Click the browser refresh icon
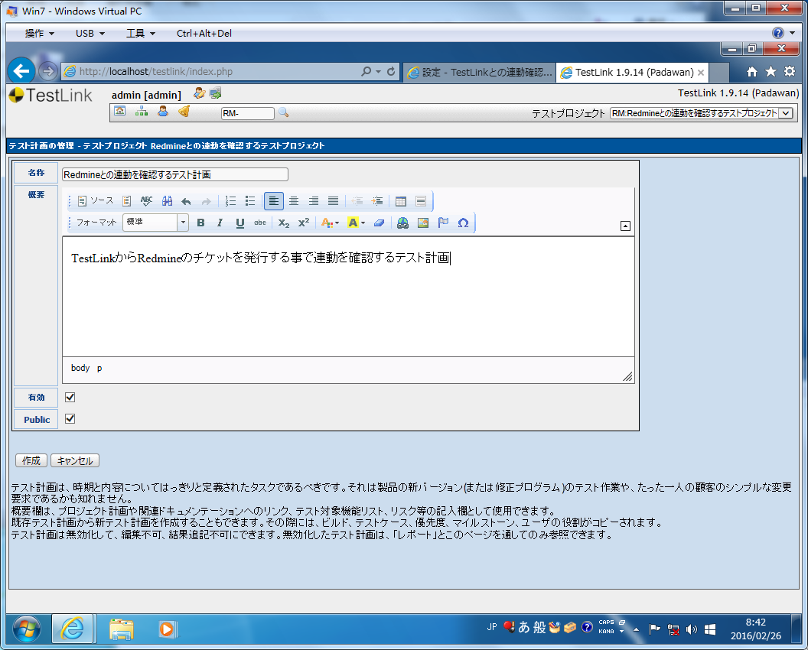Viewport: 808px width, 650px height. tap(391, 72)
